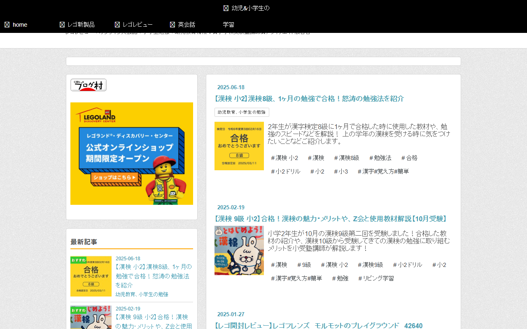Click sidebar 合格 8級 thumbnail

point(91,276)
